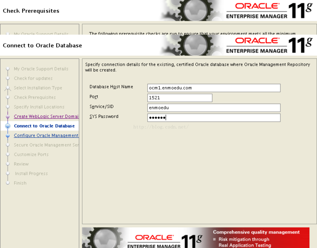Click the SYS Password field

pyautogui.click(x=214, y=118)
